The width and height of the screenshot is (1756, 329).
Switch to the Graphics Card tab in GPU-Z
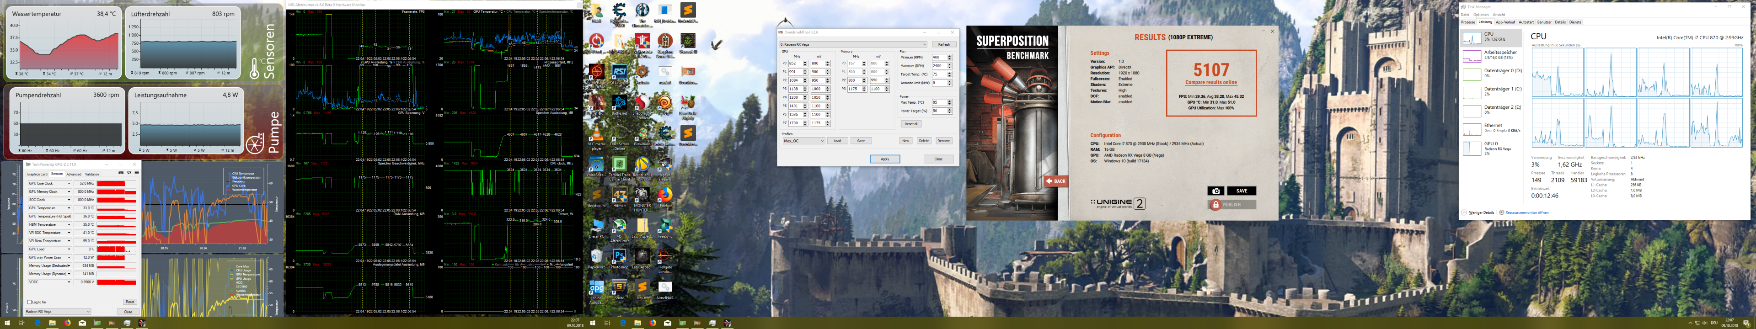37,175
